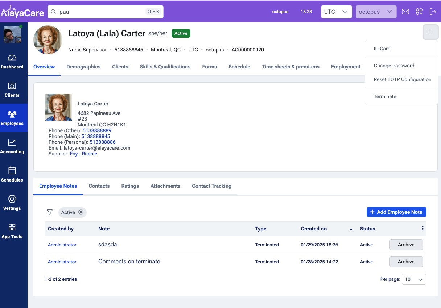Open the Contact Tracking tab
The height and width of the screenshot is (308, 441).
pyautogui.click(x=211, y=186)
